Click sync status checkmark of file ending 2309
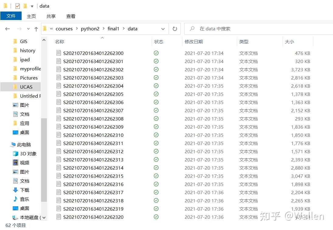The height and width of the screenshot is (230, 333). pos(156,127)
